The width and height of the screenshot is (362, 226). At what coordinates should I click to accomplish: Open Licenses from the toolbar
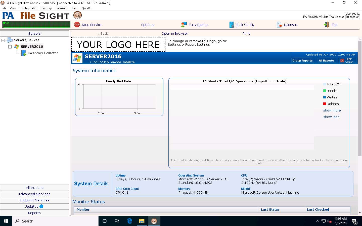pyautogui.click(x=291, y=25)
